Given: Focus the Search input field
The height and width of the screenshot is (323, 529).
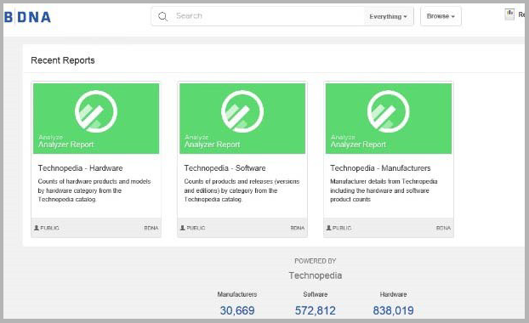Looking at the screenshot, I should click(266, 16).
